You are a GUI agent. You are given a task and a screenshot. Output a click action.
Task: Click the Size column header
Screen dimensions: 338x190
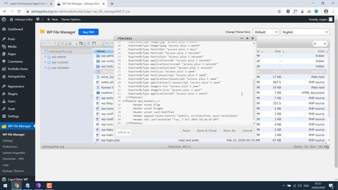click(278, 51)
